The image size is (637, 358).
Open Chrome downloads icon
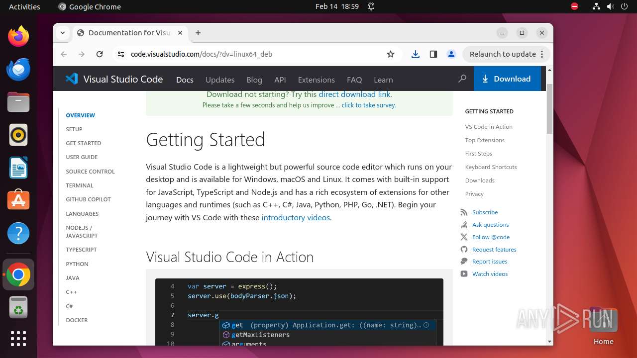pyautogui.click(x=416, y=54)
